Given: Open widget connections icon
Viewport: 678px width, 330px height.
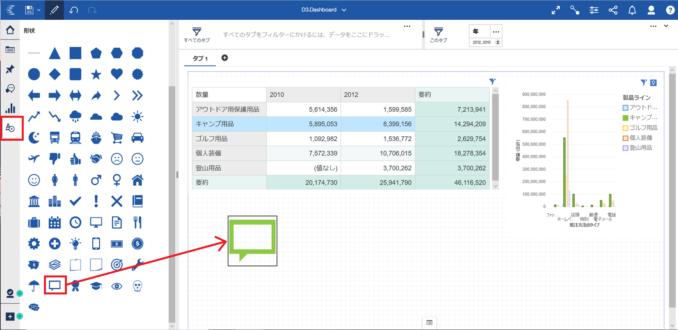Looking at the screenshot, I should [575, 10].
